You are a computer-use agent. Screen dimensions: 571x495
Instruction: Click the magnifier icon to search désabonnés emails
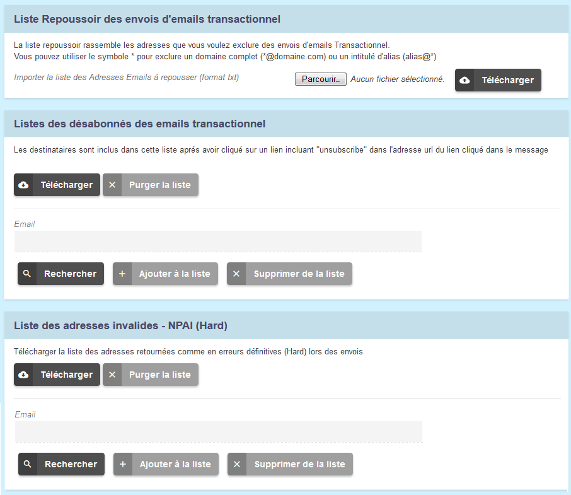pos(26,273)
